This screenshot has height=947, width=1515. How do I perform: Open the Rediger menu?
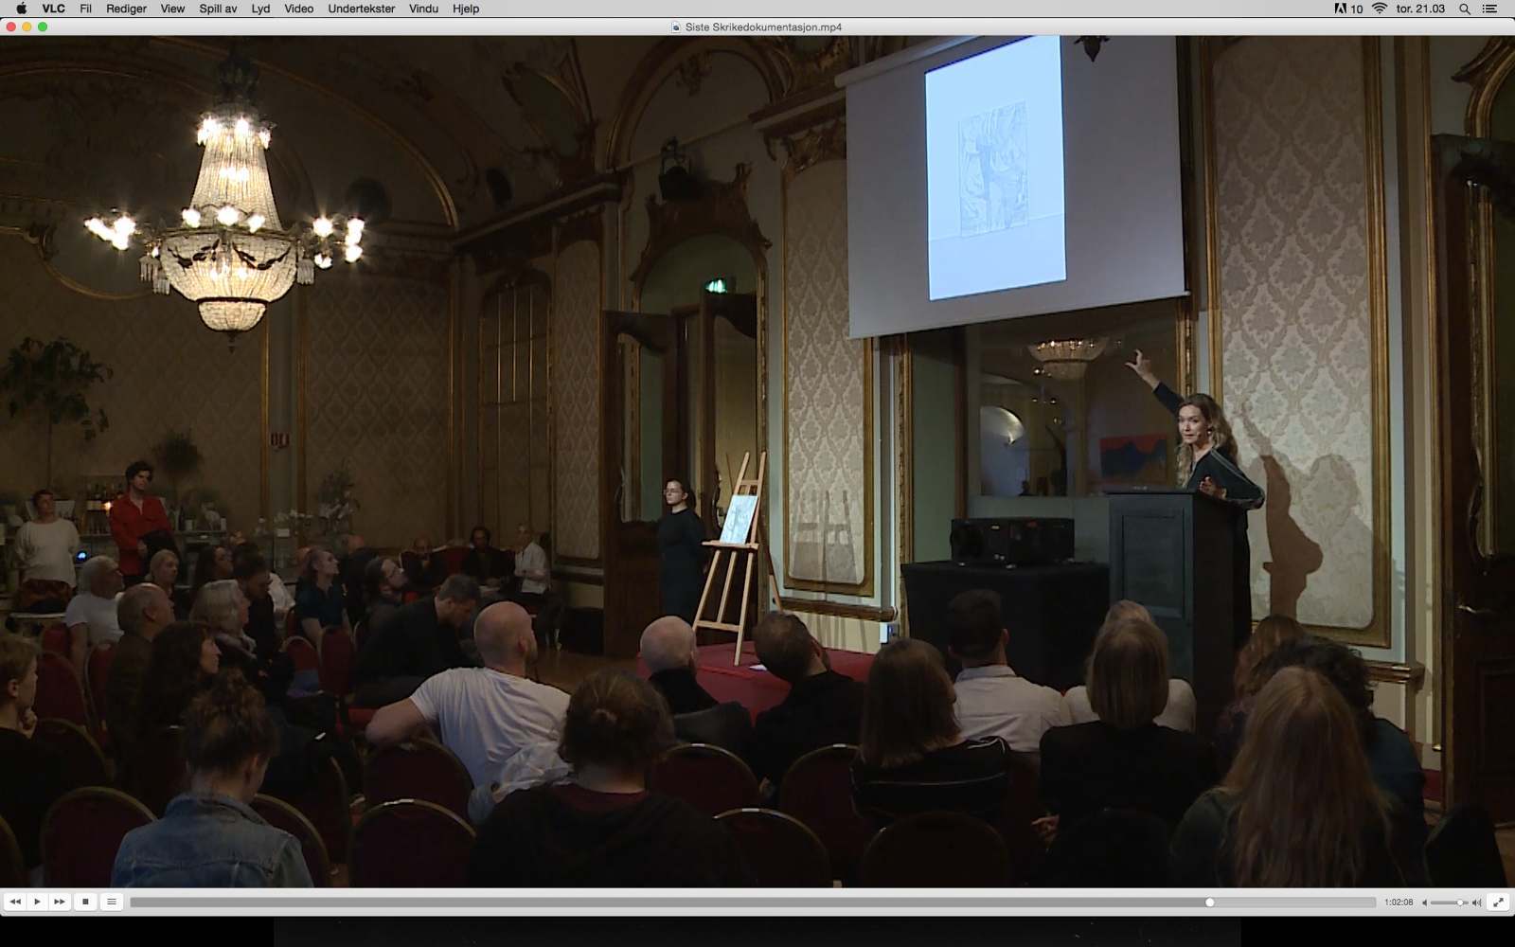point(126,9)
